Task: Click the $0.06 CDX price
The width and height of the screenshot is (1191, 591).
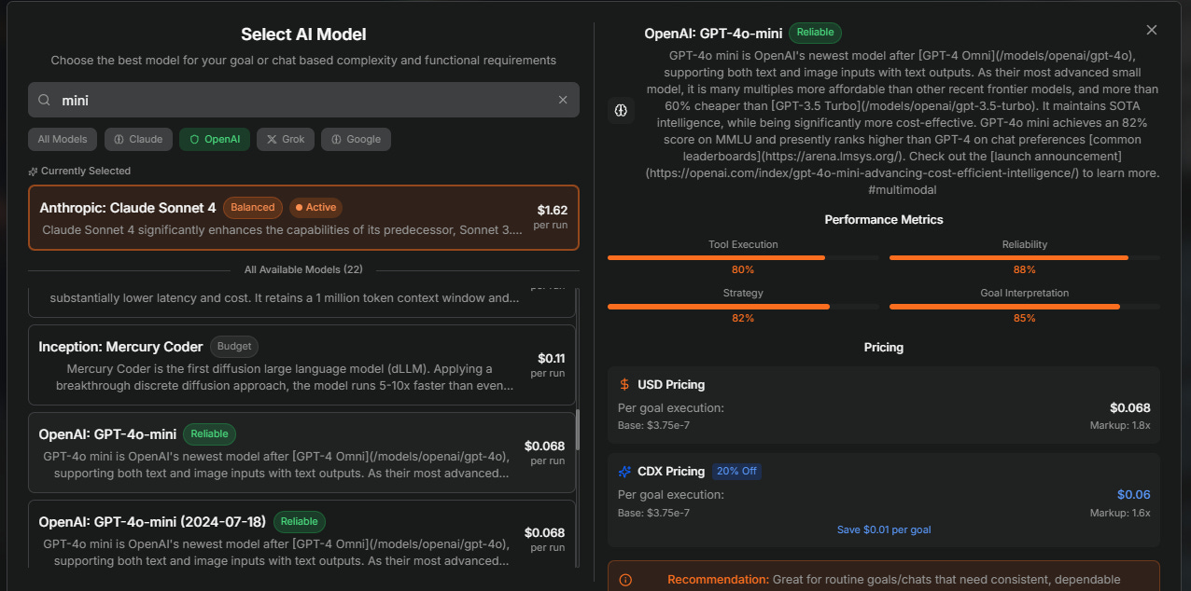Action: point(1134,494)
